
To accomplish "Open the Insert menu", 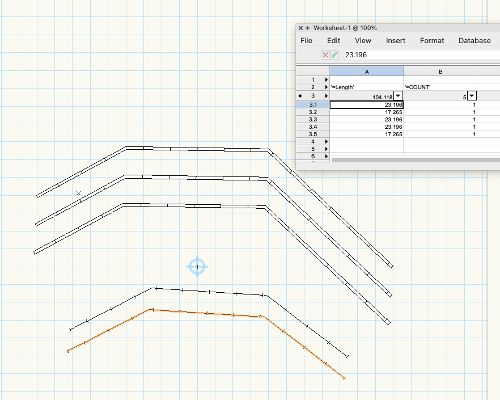I will click(395, 40).
